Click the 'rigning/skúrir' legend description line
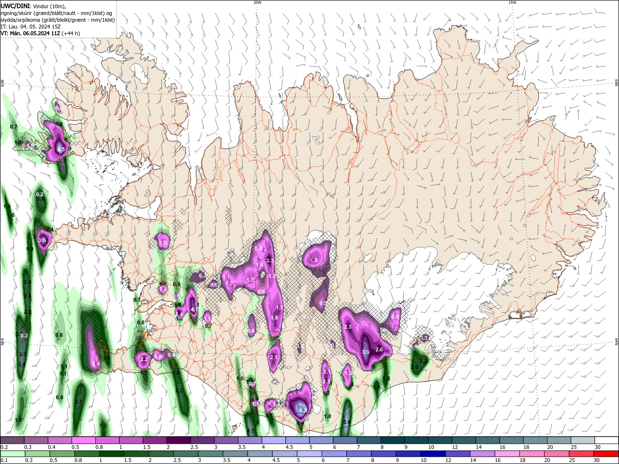The width and height of the screenshot is (619, 464). tap(57, 13)
